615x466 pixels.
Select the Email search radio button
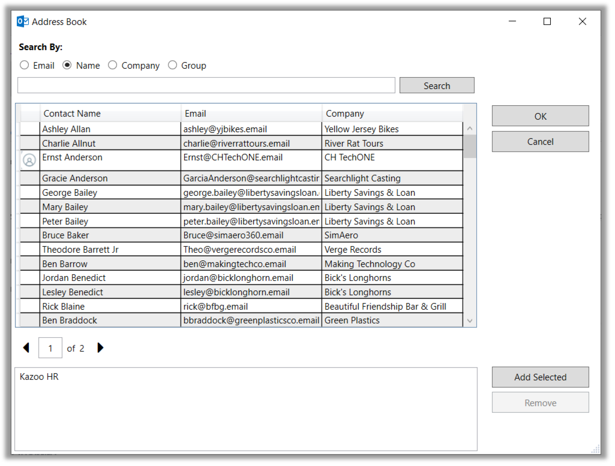point(24,65)
